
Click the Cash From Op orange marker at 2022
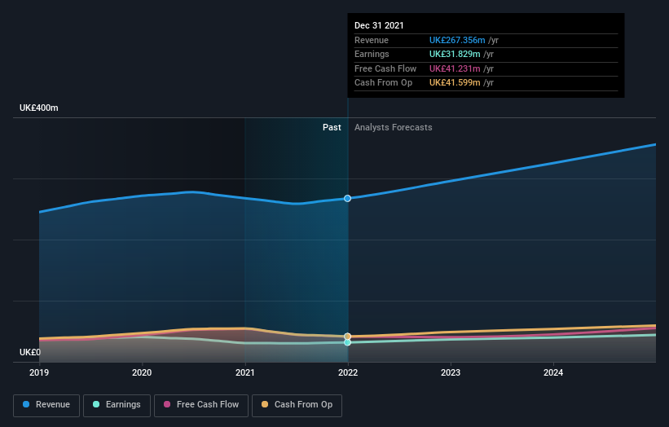(348, 336)
